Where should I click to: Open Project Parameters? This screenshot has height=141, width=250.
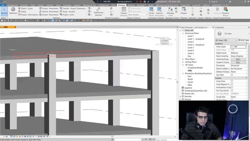pos(49,9)
